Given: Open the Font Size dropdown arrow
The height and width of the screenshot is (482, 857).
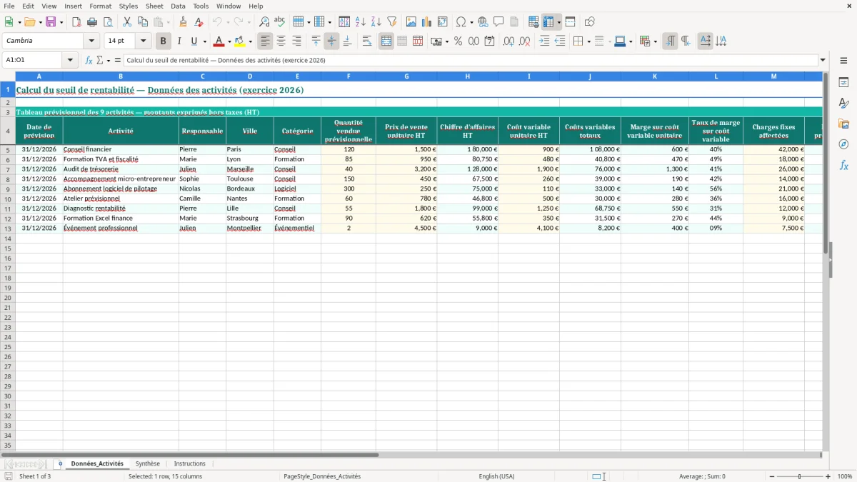Looking at the screenshot, I should [x=143, y=41].
